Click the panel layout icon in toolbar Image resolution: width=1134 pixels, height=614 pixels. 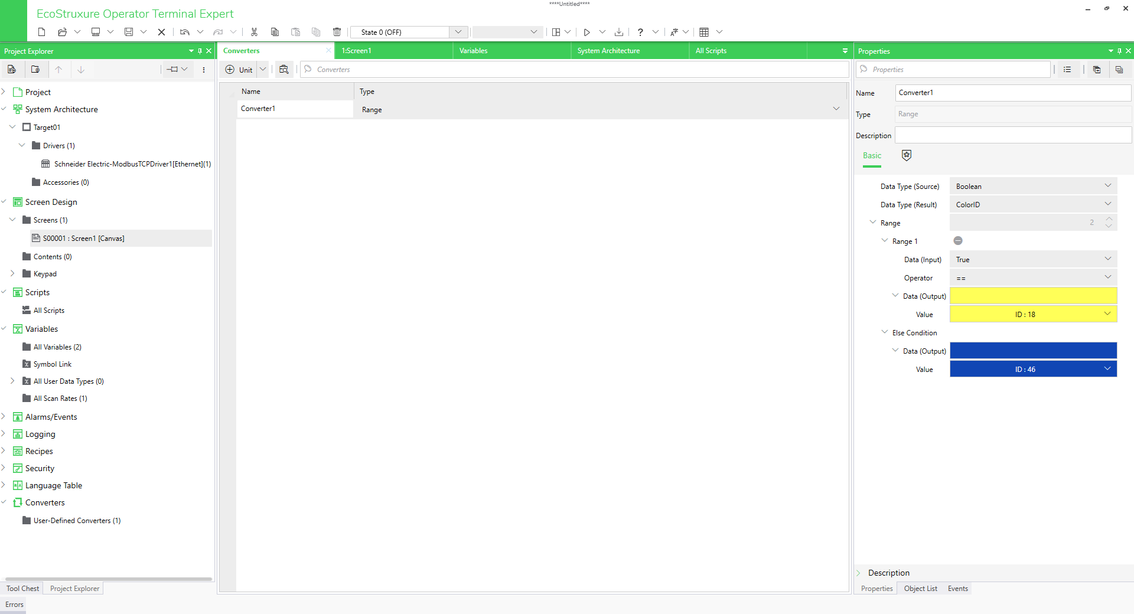(556, 32)
